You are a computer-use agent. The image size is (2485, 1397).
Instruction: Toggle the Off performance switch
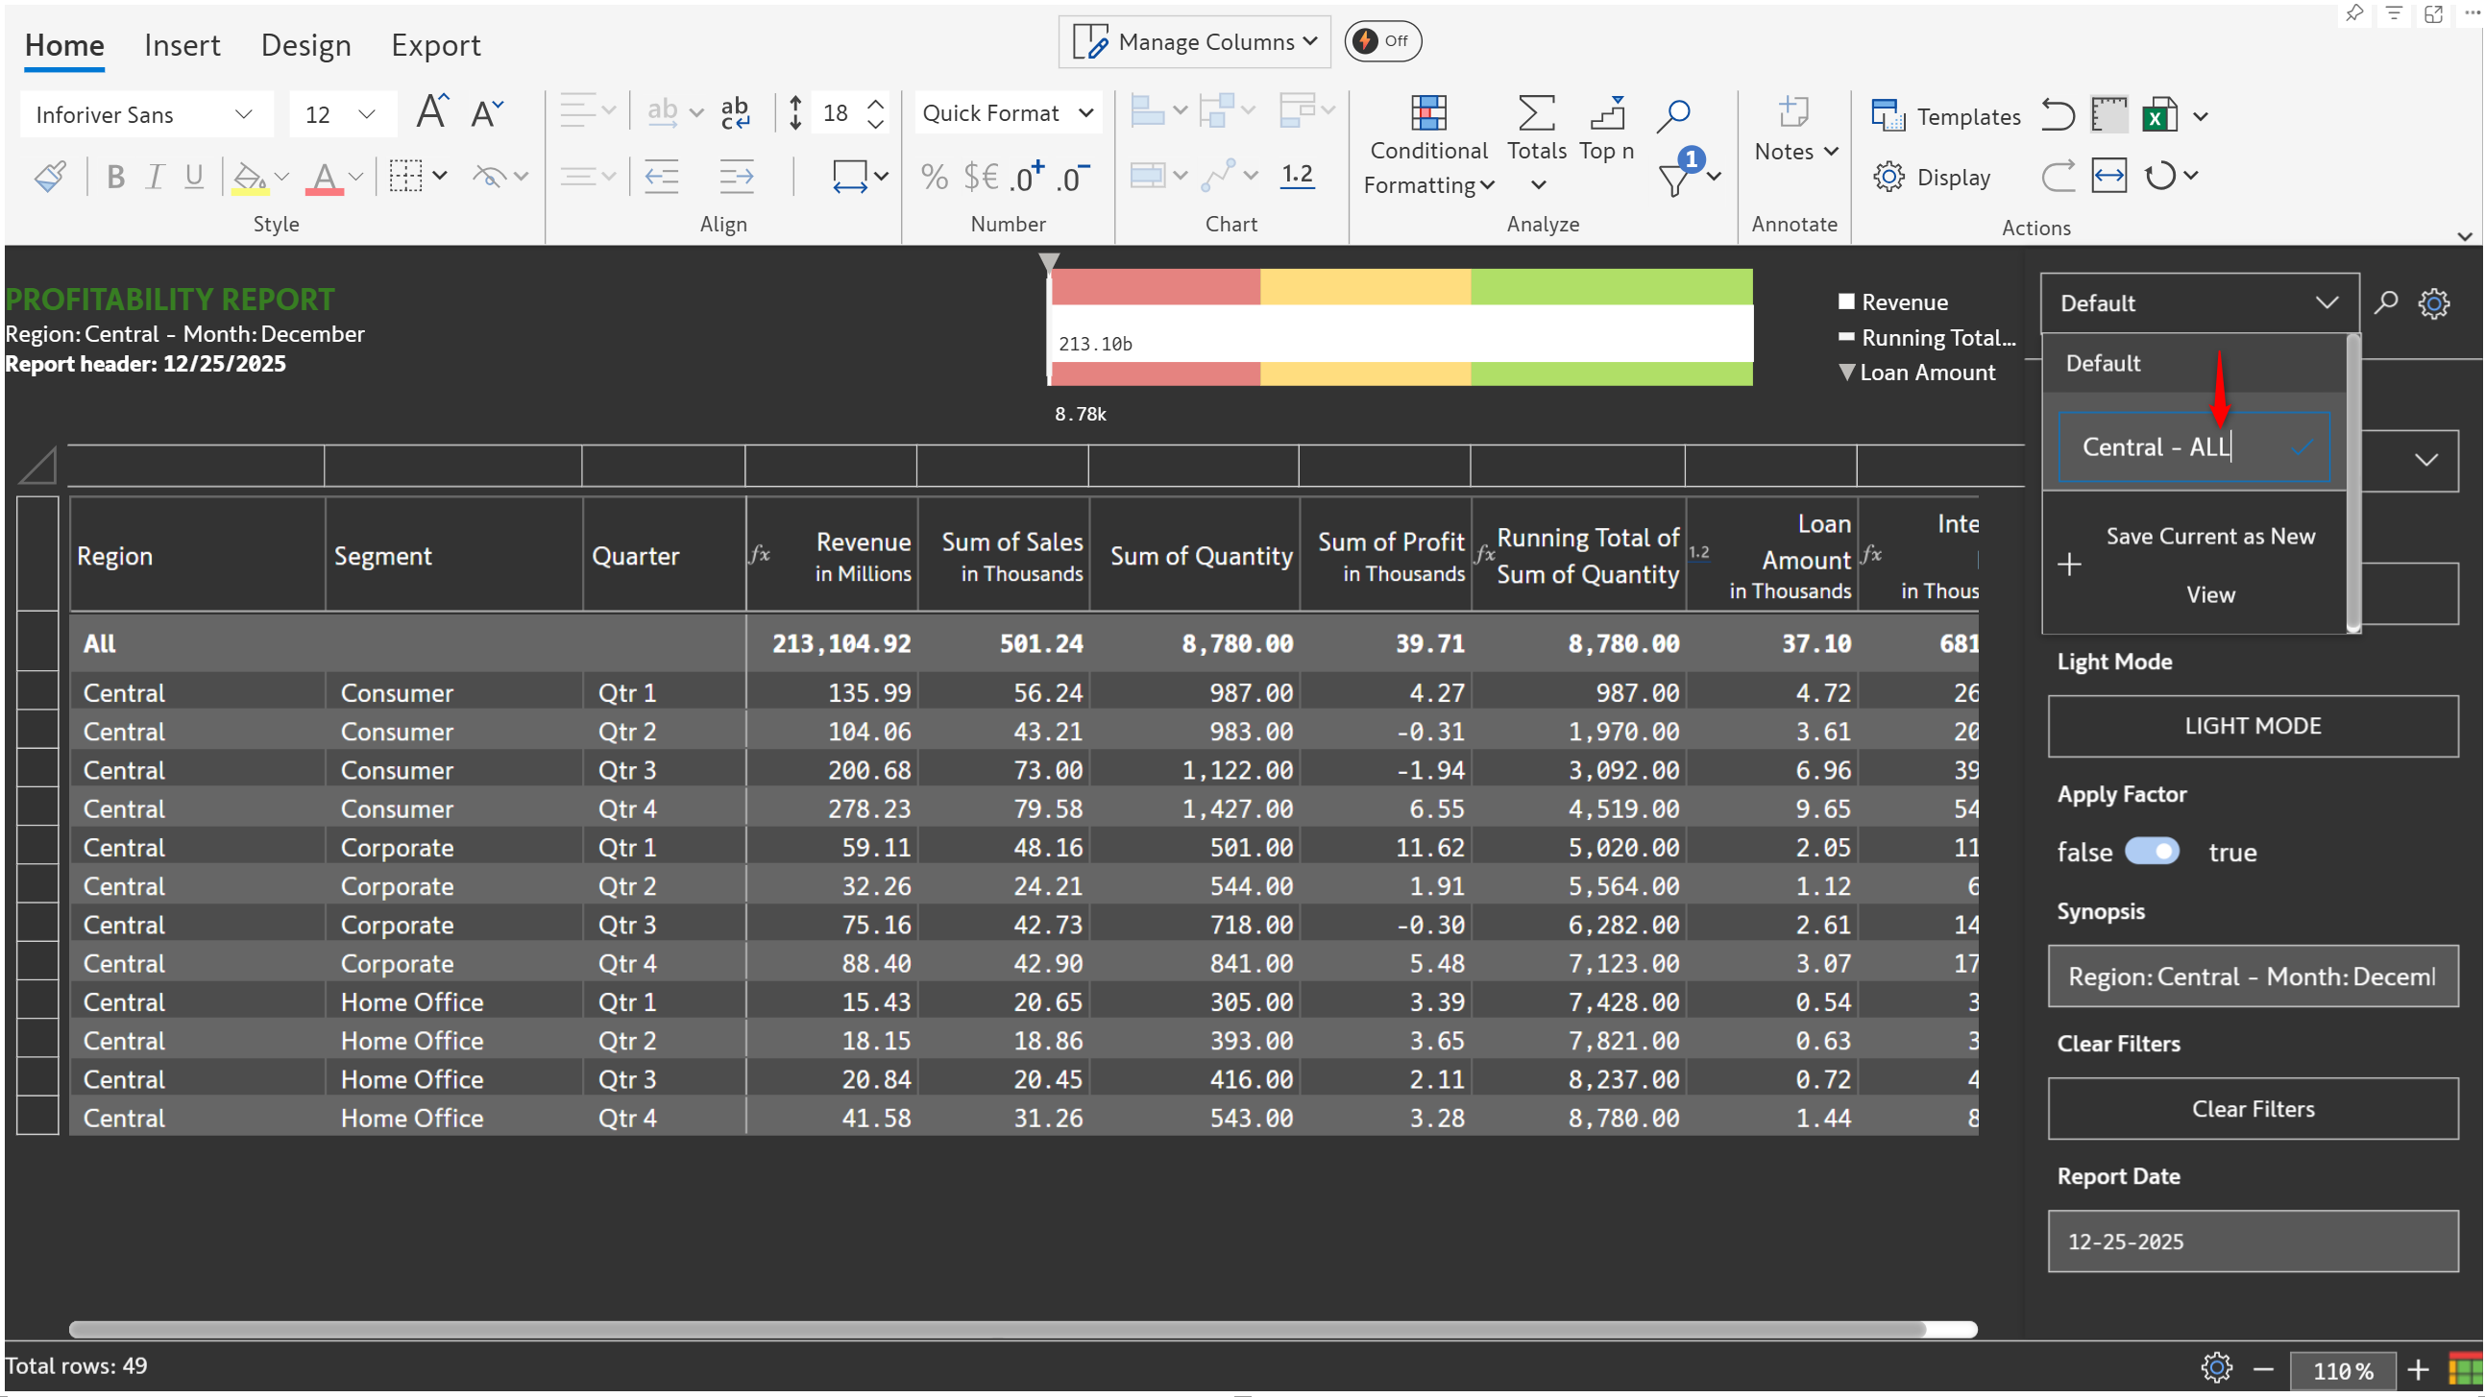tap(1381, 41)
